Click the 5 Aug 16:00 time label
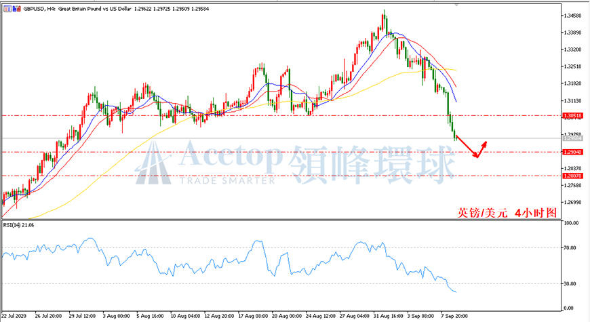590x322 pixels. pyautogui.click(x=150, y=316)
